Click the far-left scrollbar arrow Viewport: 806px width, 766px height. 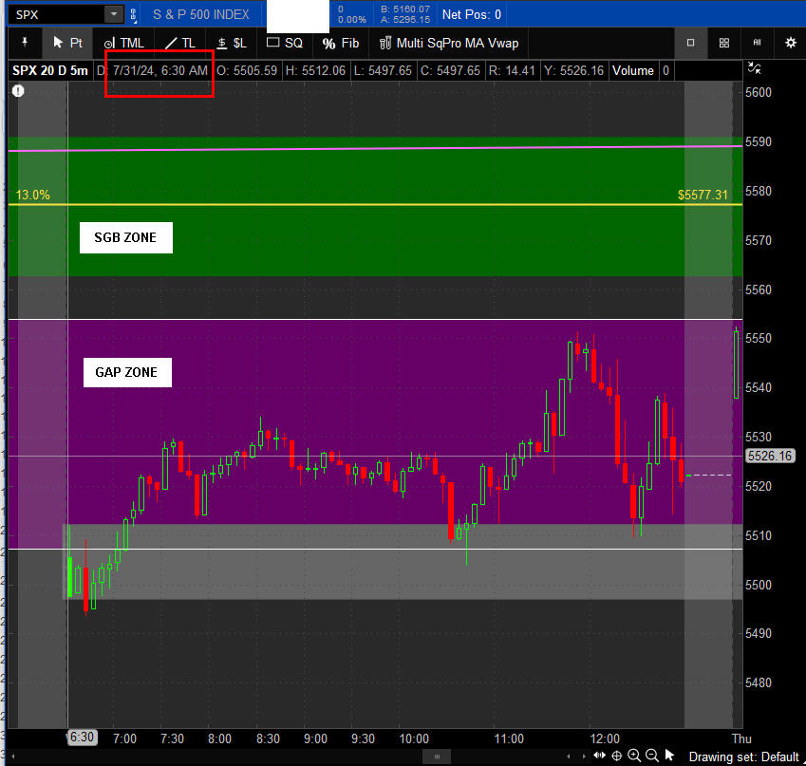(x=13, y=757)
